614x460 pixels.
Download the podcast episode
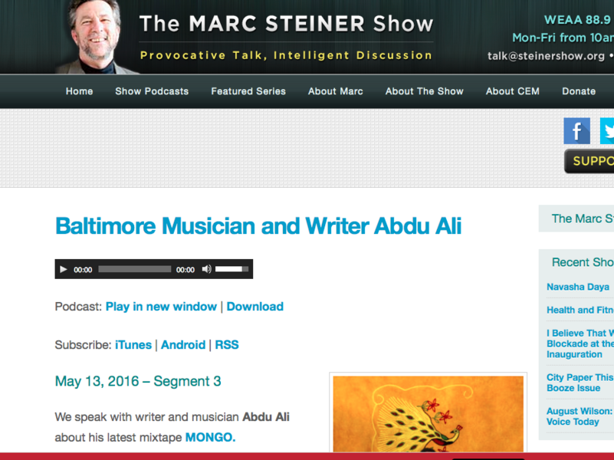[x=255, y=307]
